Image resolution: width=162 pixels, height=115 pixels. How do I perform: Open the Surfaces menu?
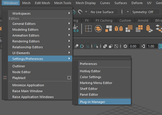[121, 3]
